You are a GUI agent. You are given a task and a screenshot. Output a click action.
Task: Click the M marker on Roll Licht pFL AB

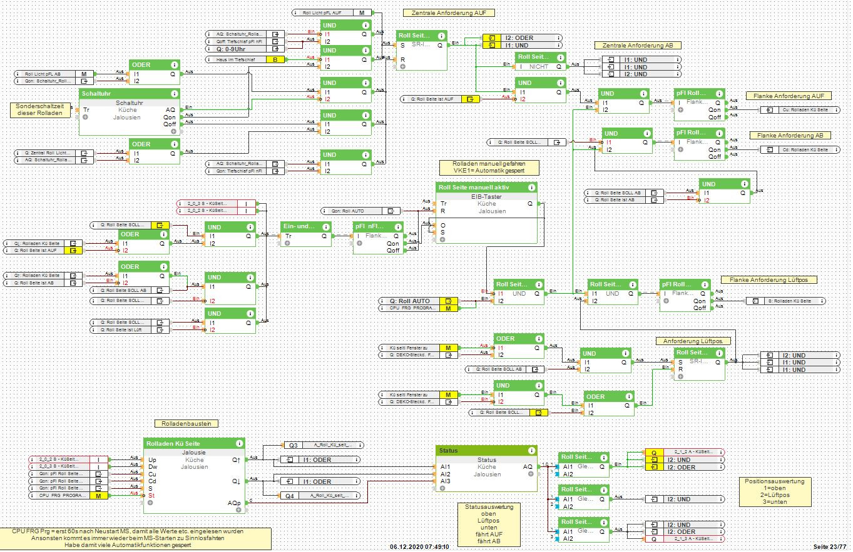84,74
